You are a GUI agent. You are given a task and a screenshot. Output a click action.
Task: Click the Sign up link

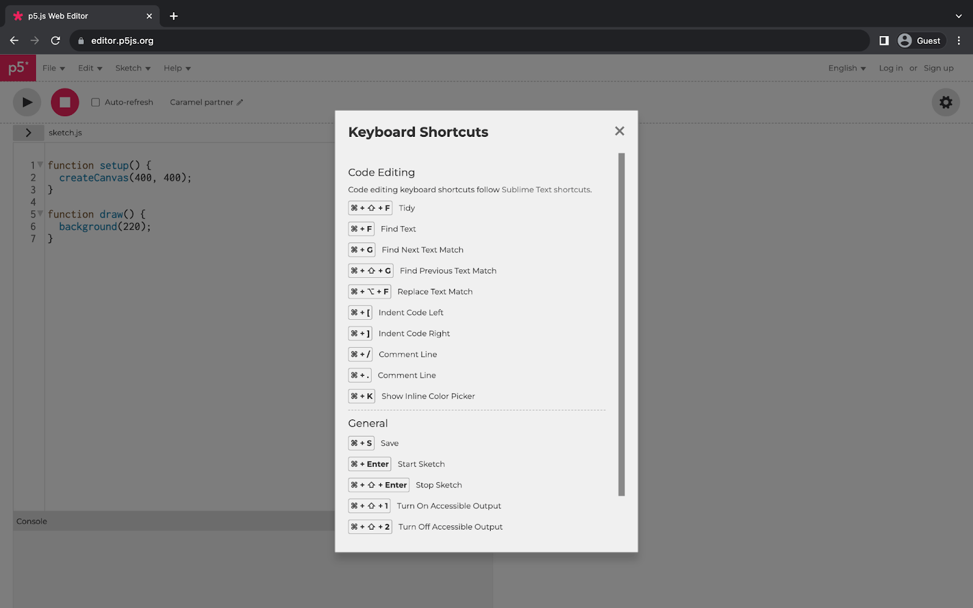pyautogui.click(x=938, y=67)
